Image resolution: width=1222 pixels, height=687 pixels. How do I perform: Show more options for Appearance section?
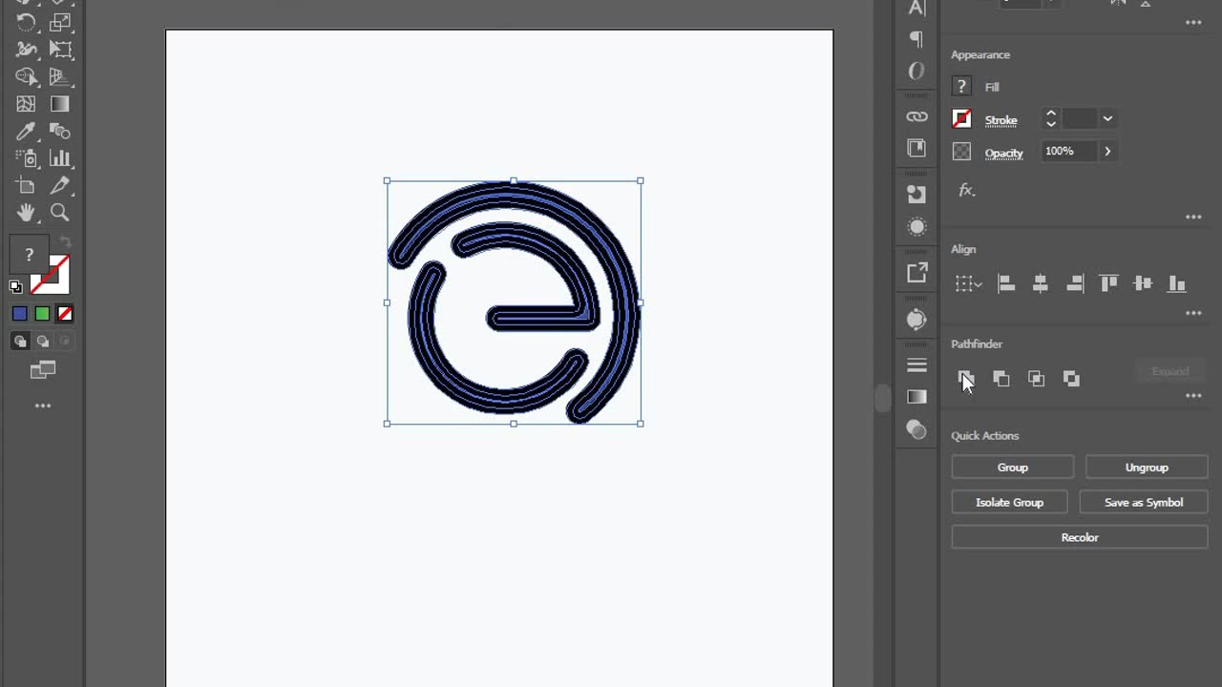click(1193, 218)
